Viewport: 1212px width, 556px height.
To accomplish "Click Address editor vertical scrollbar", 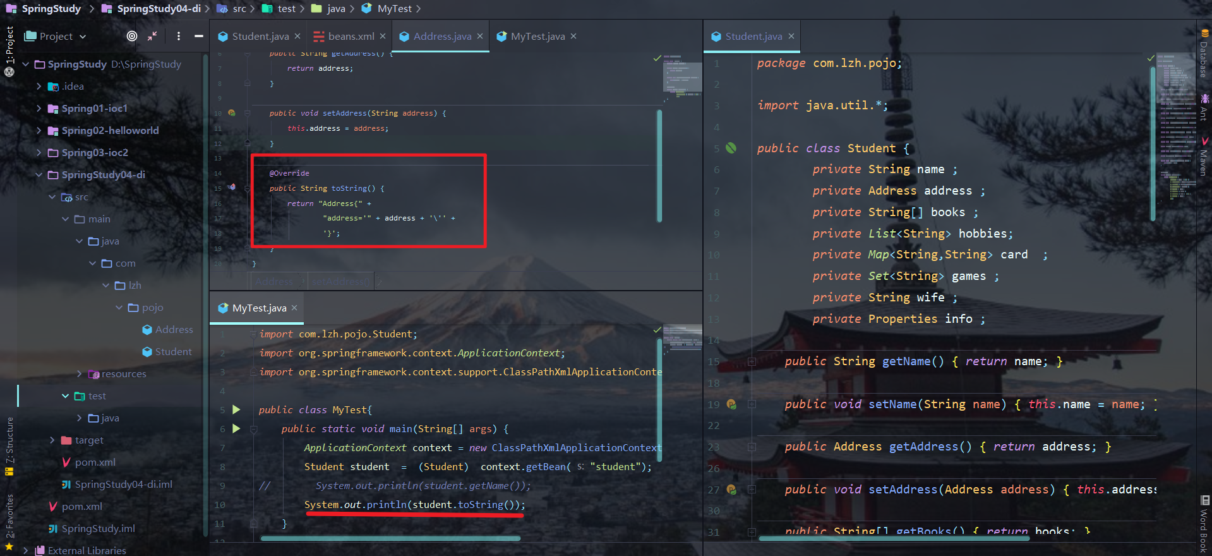I will 659,166.
